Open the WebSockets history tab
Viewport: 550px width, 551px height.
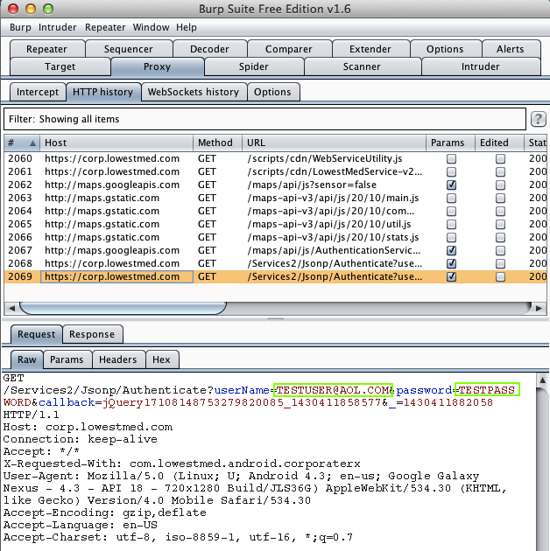click(x=193, y=92)
